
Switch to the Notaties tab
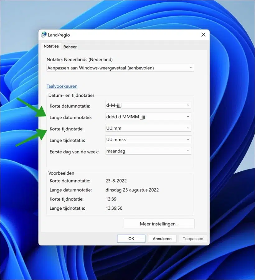[51, 46]
